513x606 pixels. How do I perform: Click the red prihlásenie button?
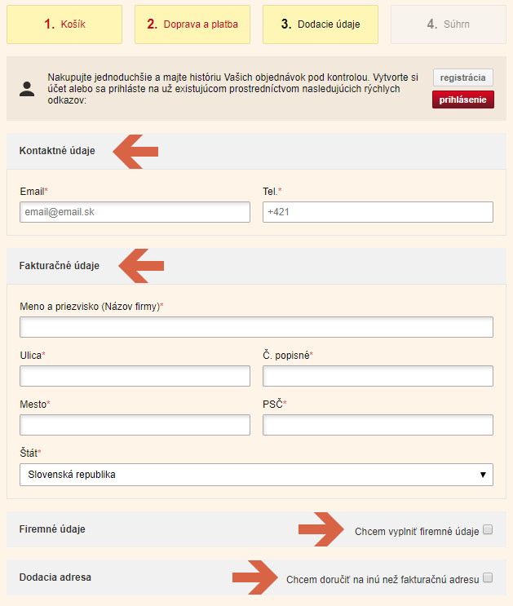point(463,100)
